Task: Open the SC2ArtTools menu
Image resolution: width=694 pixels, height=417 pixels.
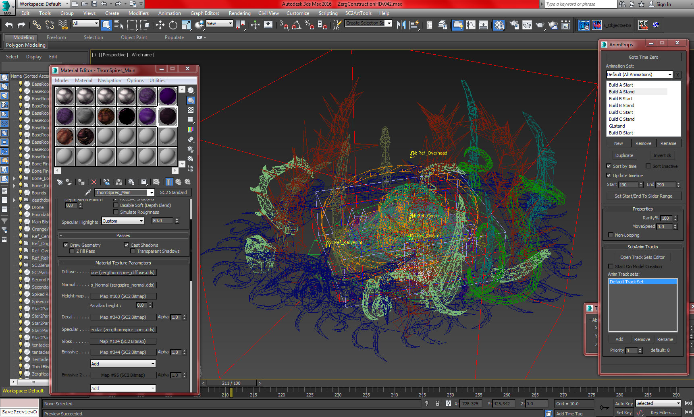Action: (358, 13)
